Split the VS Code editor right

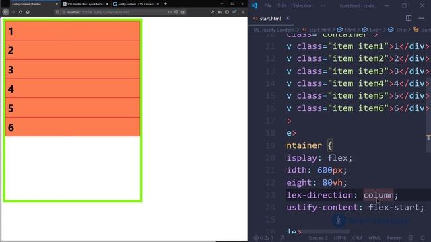coord(409,18)
